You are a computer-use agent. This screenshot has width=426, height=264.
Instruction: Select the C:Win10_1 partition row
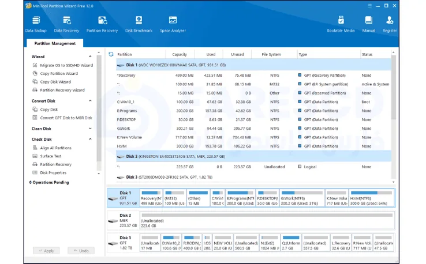127,101
